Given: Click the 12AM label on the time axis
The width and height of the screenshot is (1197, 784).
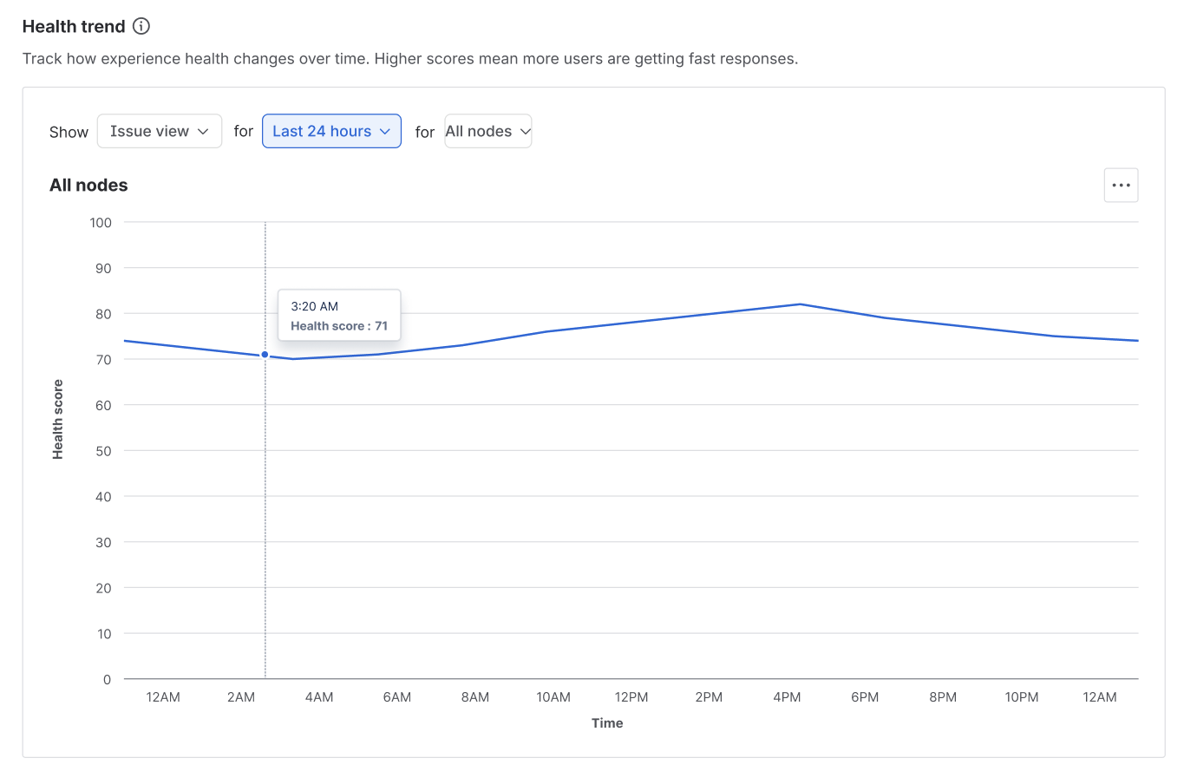Looking at the screenshot, I should (163, 696).
